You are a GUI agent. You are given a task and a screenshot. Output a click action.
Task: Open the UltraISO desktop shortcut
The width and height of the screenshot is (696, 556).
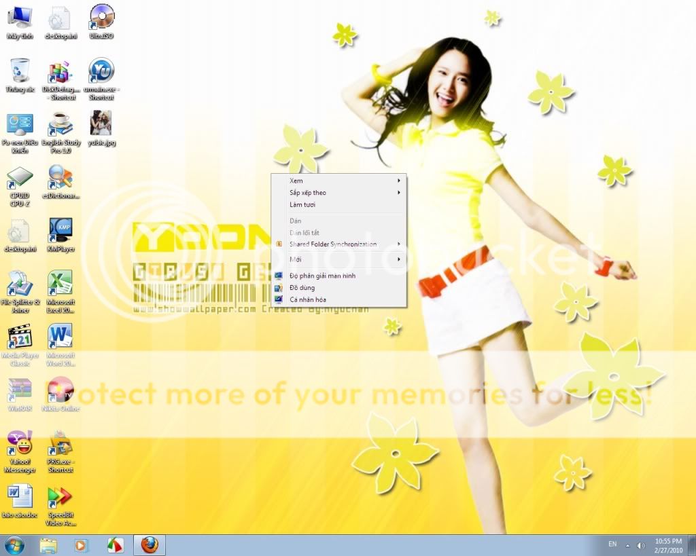(101, 17)
